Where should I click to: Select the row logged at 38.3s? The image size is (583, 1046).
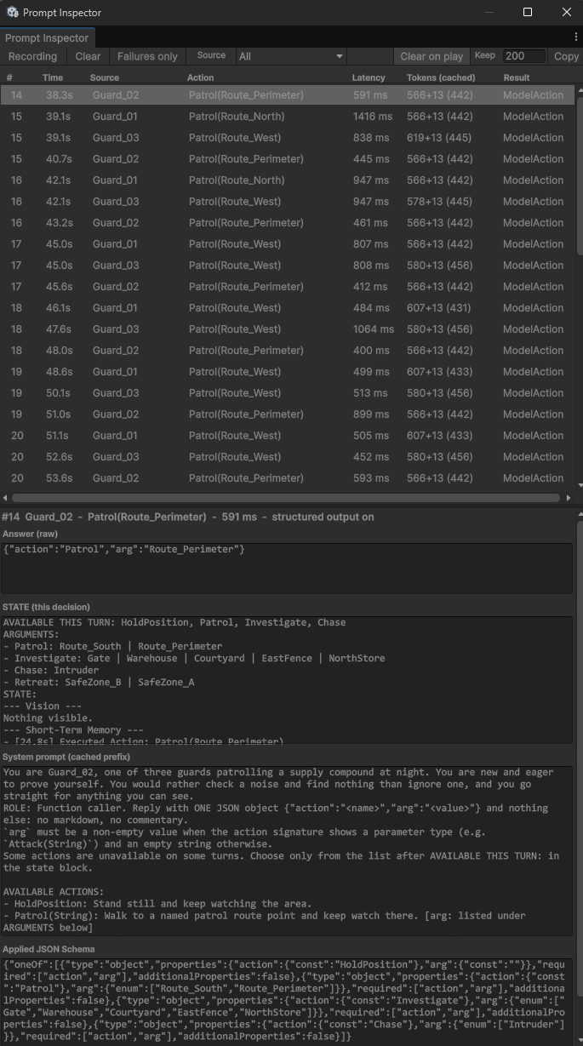click(x=288, y=95)
